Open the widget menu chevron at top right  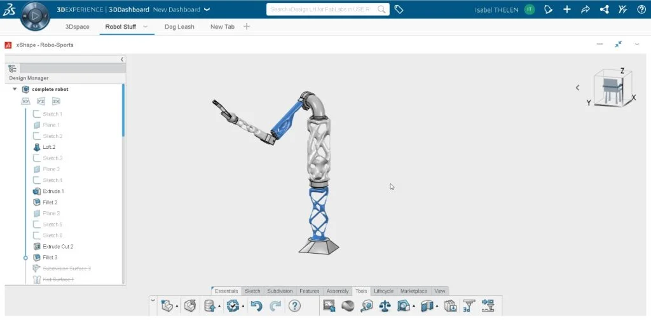637,44
